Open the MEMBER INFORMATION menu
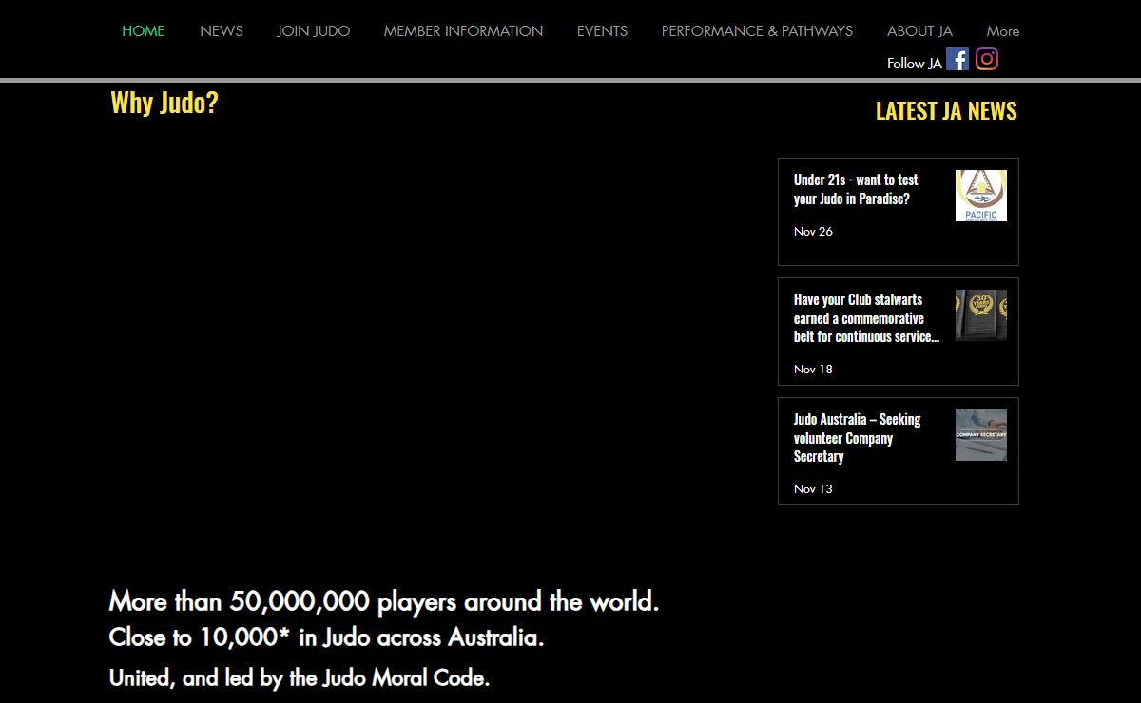Screen dimensions: 1141x703 [x=463, y=31]
